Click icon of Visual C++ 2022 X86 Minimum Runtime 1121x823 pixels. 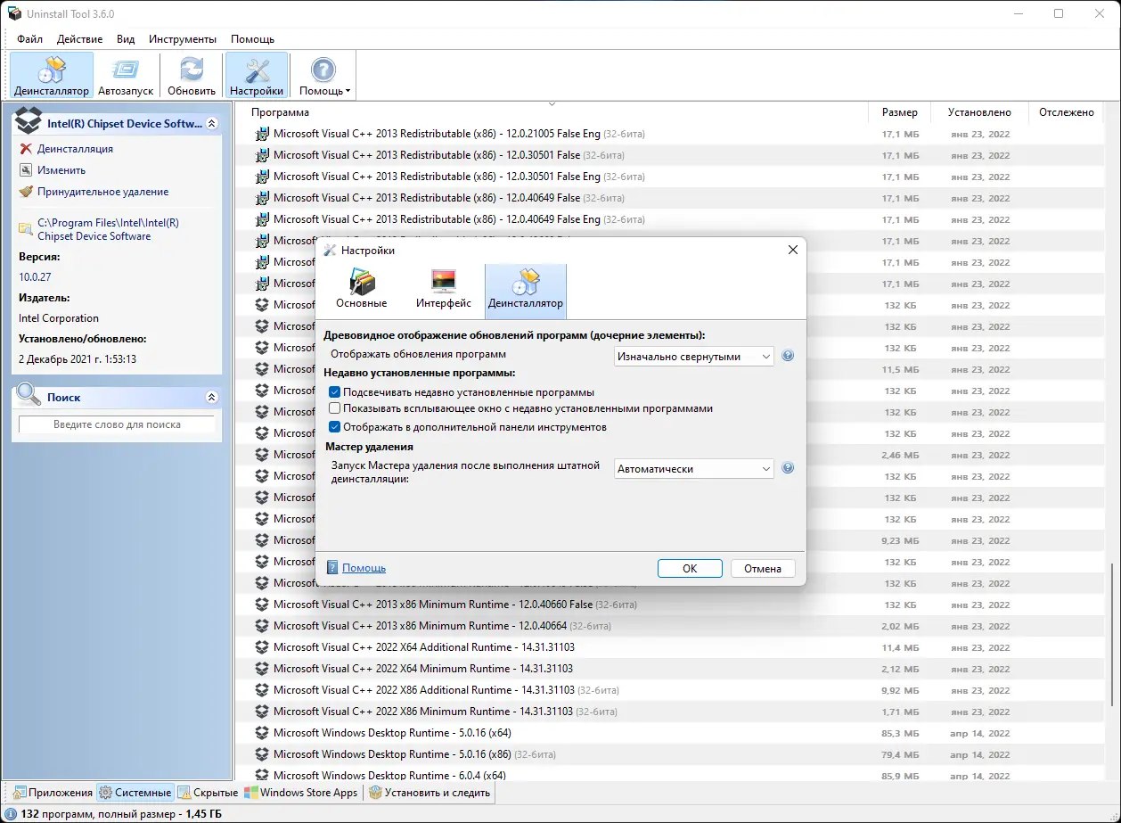262,712
